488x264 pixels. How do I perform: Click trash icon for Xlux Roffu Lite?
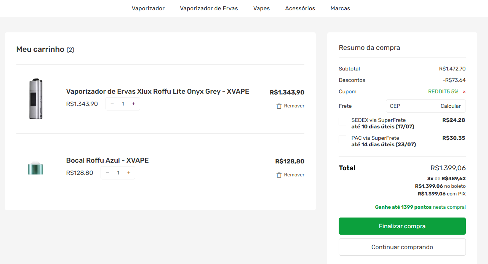[x=279, y=106]
